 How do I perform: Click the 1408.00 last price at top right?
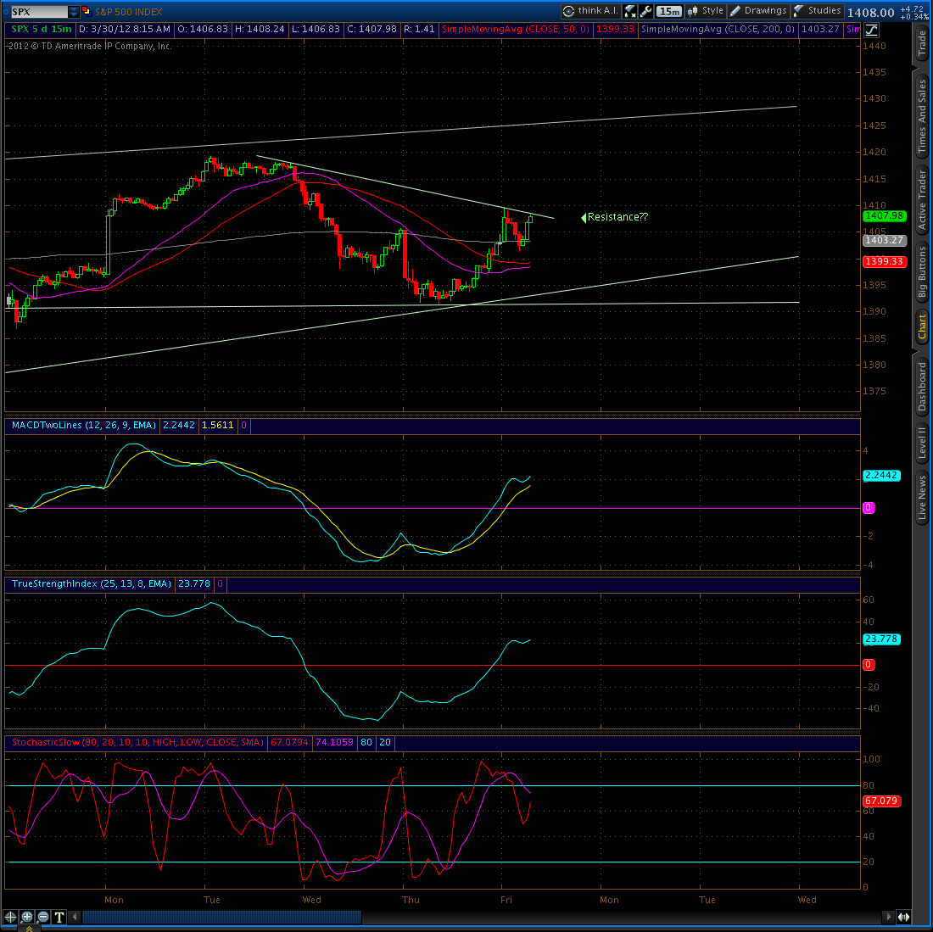coord(870,13)
